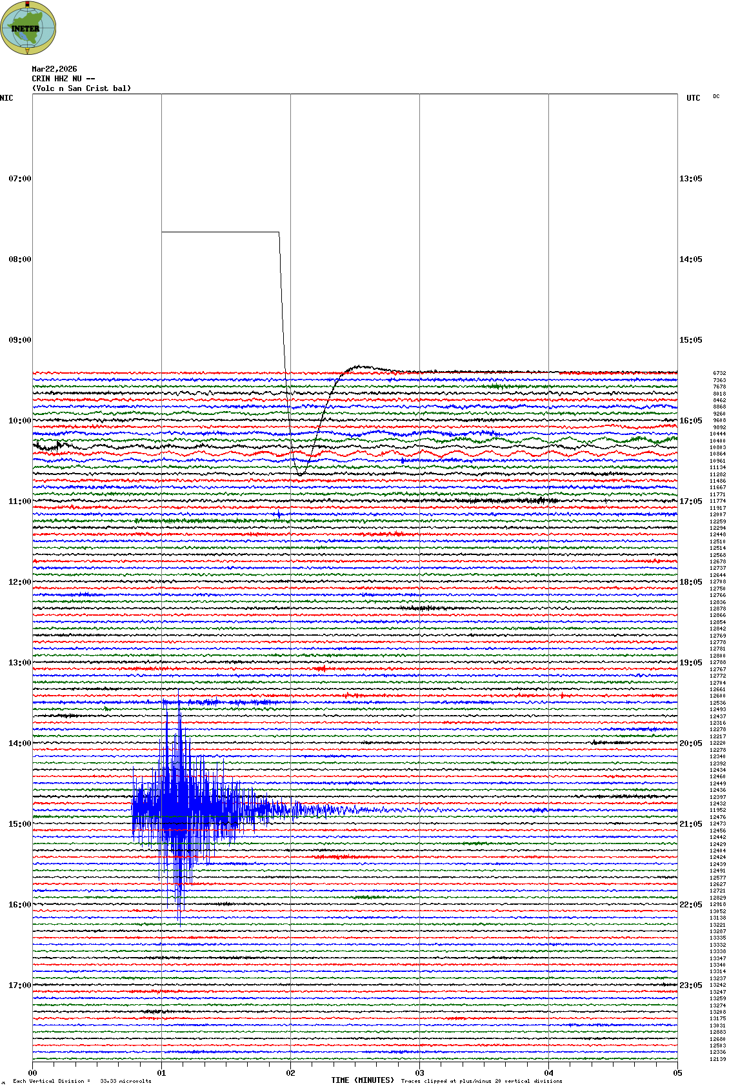Click the 05 minute axis tick label
729x1090 pixels.
click(677, 1073)
